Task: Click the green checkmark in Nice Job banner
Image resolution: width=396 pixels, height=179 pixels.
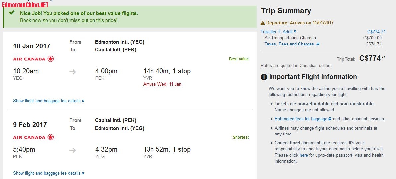Action: click(x=12, y=13)
